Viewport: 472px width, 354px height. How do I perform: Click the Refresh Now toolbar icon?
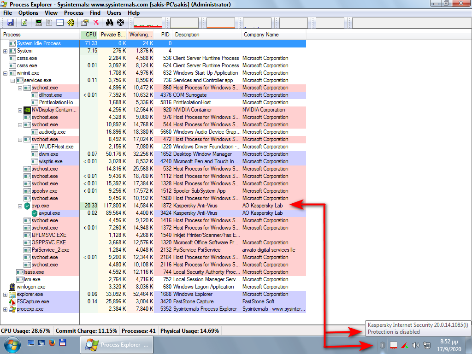pos(24,23)
